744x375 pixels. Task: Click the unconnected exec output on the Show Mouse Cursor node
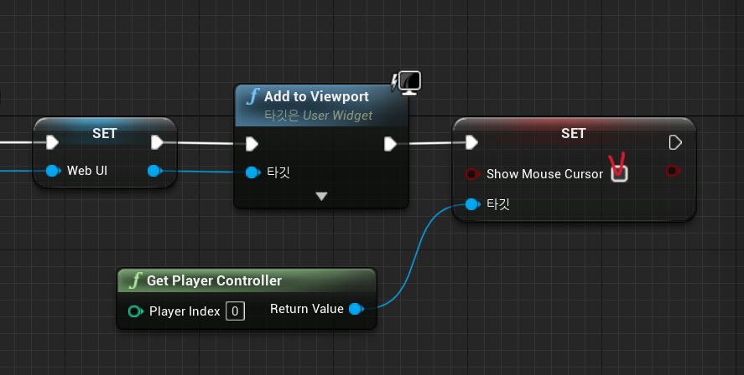point(676,142)
